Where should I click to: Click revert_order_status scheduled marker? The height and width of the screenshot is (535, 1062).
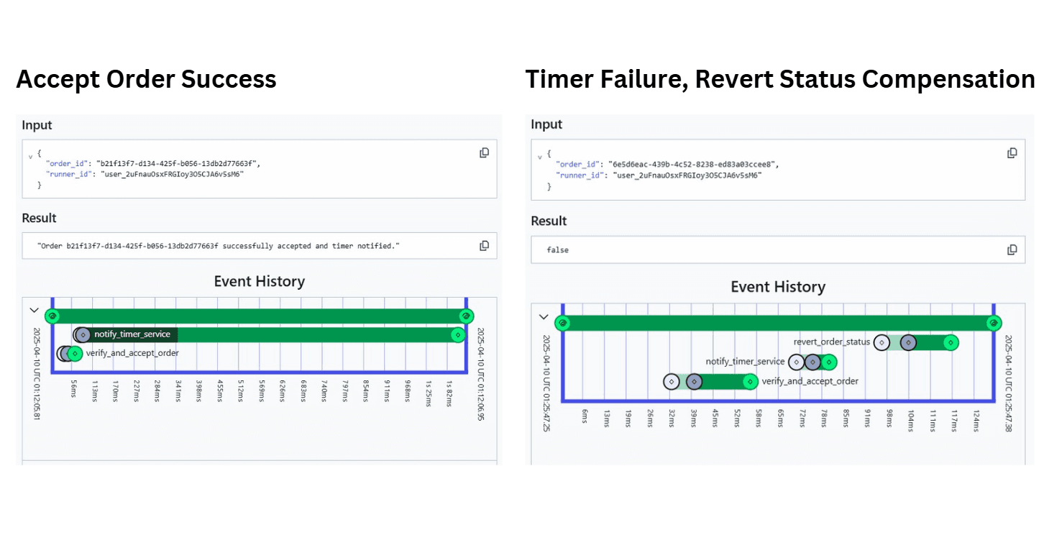pyautogui.click(x=882, y=342)
